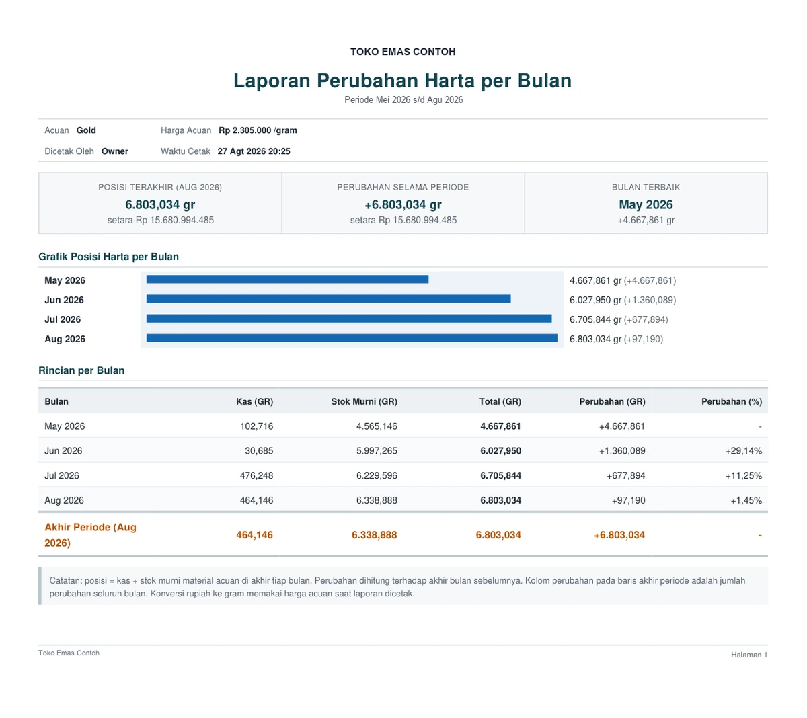
Task: Click the +29,14% change for Jun 2026
Action: pyautogui.click(x=744, y=451)
